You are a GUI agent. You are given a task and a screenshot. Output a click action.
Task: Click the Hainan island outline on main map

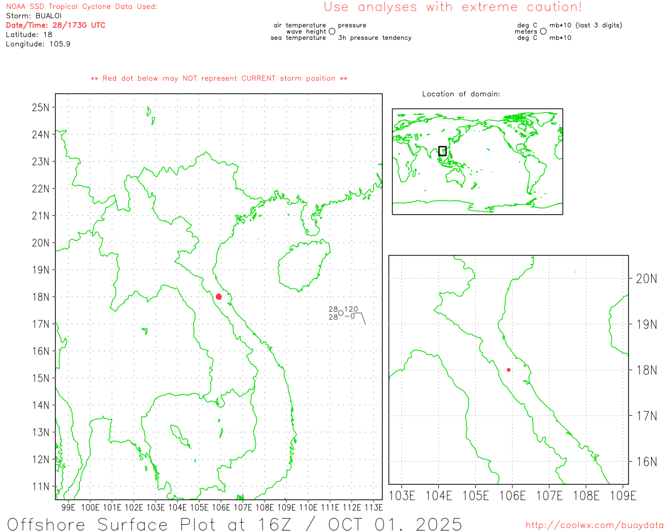303,264
